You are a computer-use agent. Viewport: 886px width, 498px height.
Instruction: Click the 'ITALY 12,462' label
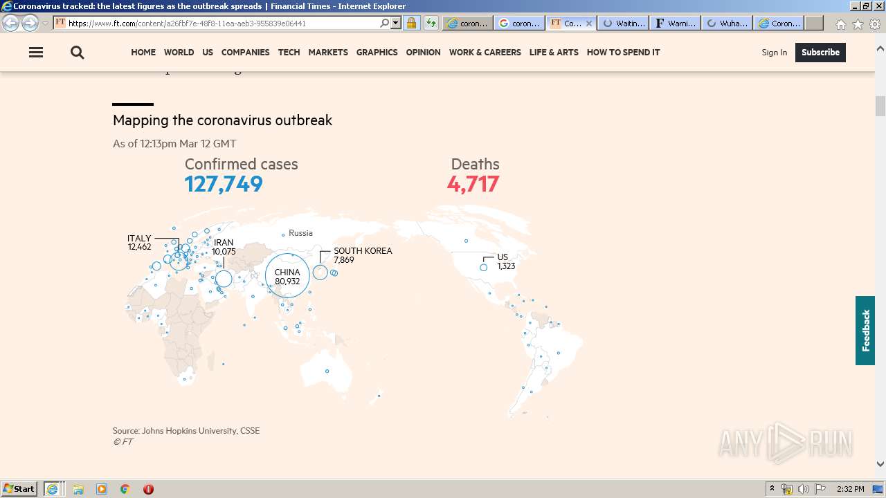coord(139,243)
